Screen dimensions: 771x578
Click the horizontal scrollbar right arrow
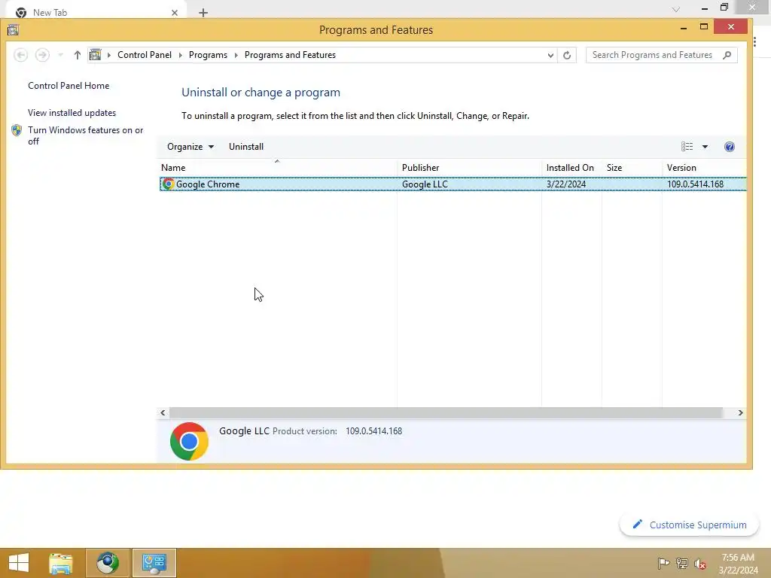(x=741, y=413)
